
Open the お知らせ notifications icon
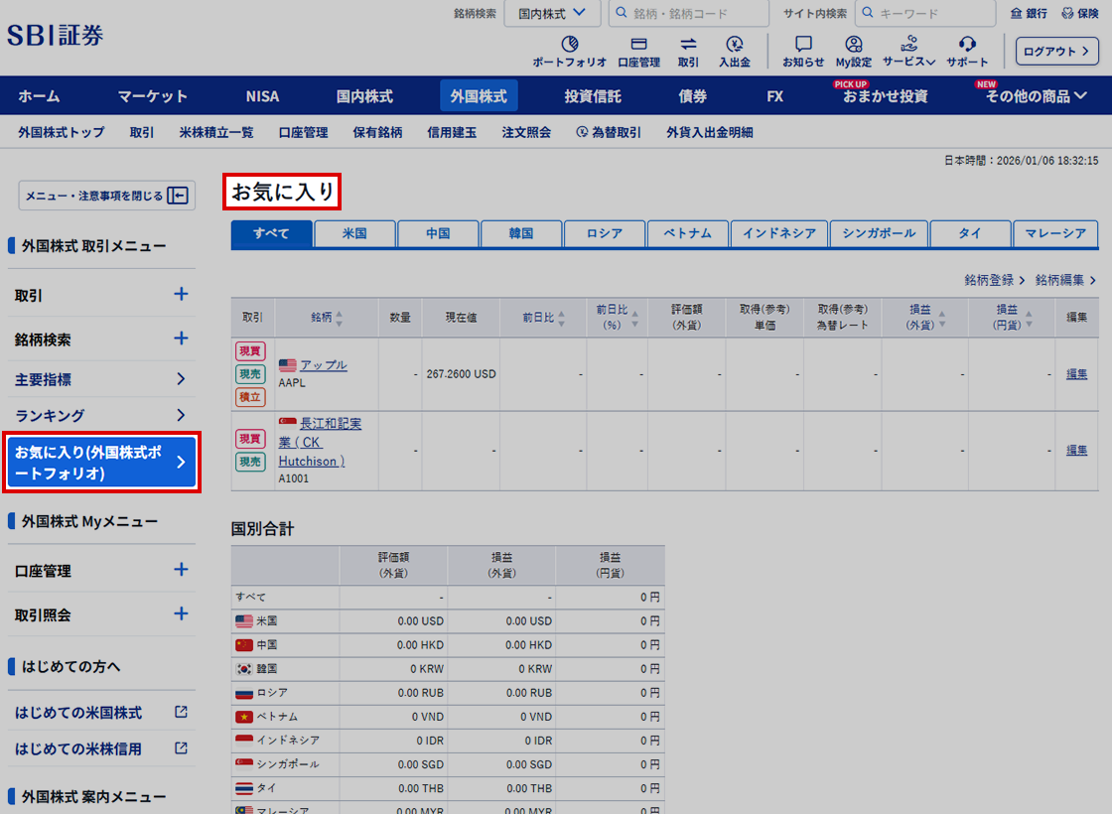click(x=803, y=45)
